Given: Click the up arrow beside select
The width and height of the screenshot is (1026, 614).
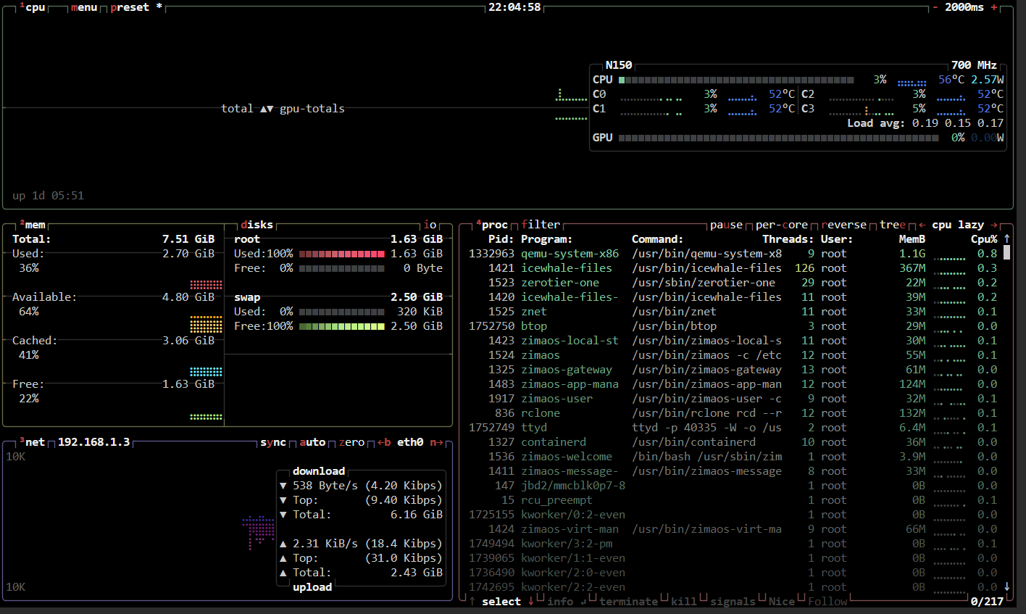Looking at the screenshot, I should click(x=472, y=601).
